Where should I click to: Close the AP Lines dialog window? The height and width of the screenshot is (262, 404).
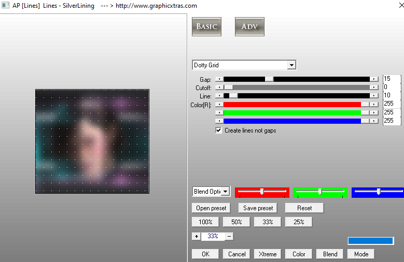[401, 5]
